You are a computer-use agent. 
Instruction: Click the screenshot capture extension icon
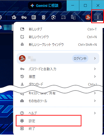(x=53, y=17)
